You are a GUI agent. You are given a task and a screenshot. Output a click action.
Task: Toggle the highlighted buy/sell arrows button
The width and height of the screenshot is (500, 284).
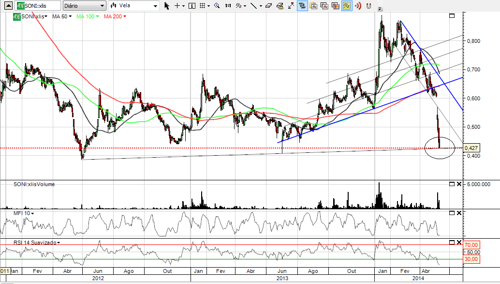click(x=302, y=6)
